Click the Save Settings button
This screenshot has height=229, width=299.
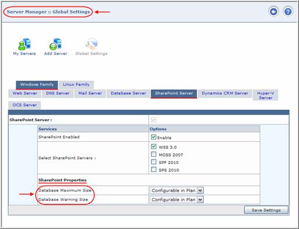pos(266,210)
